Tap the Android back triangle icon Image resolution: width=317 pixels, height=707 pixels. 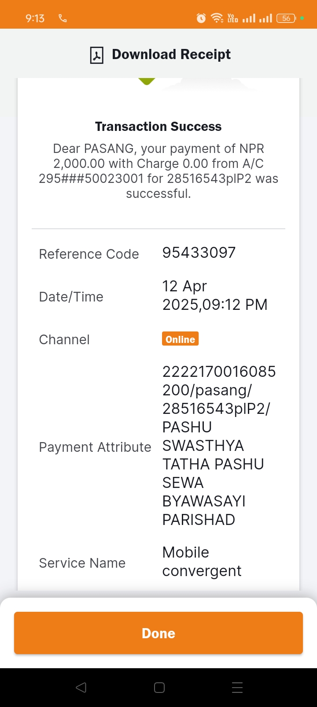coord(81,688)
